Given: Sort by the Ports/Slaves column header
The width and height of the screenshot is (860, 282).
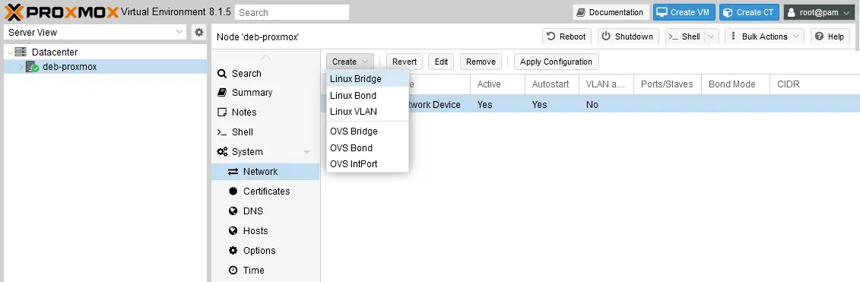Looking at the screenshot, I should point(667,84).
